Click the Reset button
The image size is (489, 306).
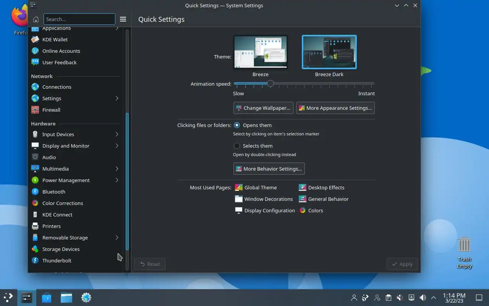click(x=150, y=264)
